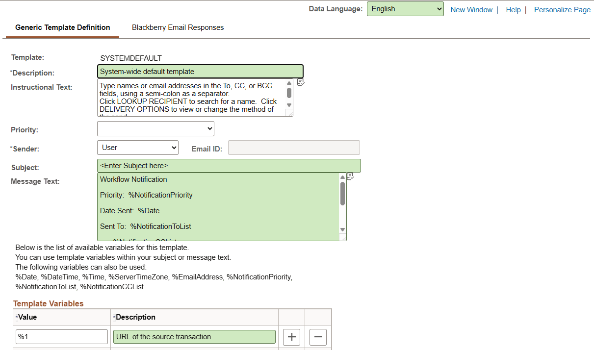
Task: Add a new template variable row
Action: (x=291, y=337)
